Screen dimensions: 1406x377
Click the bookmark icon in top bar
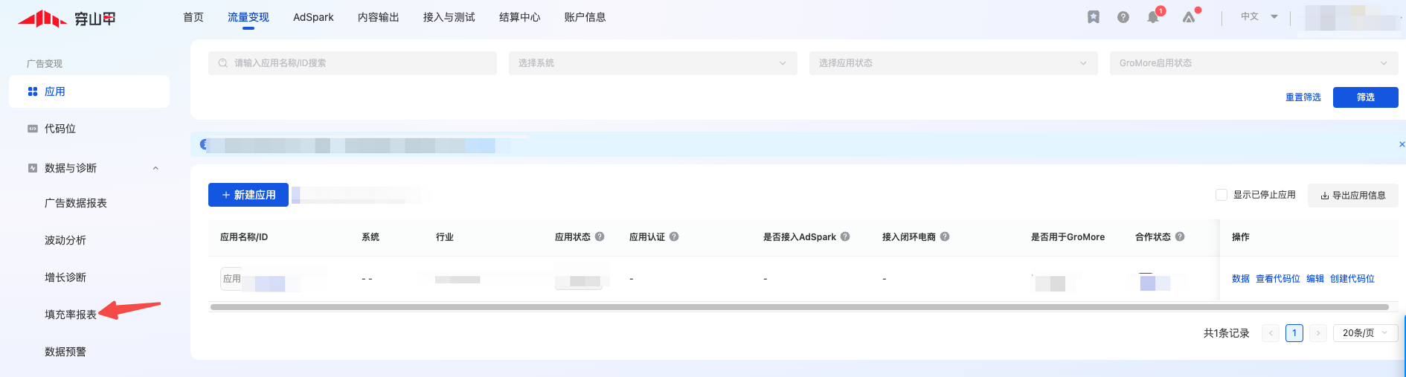tap(1093, 17)
